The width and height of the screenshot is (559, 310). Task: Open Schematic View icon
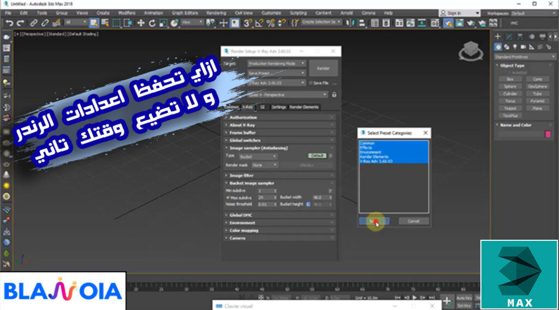[x=422, y=23]
